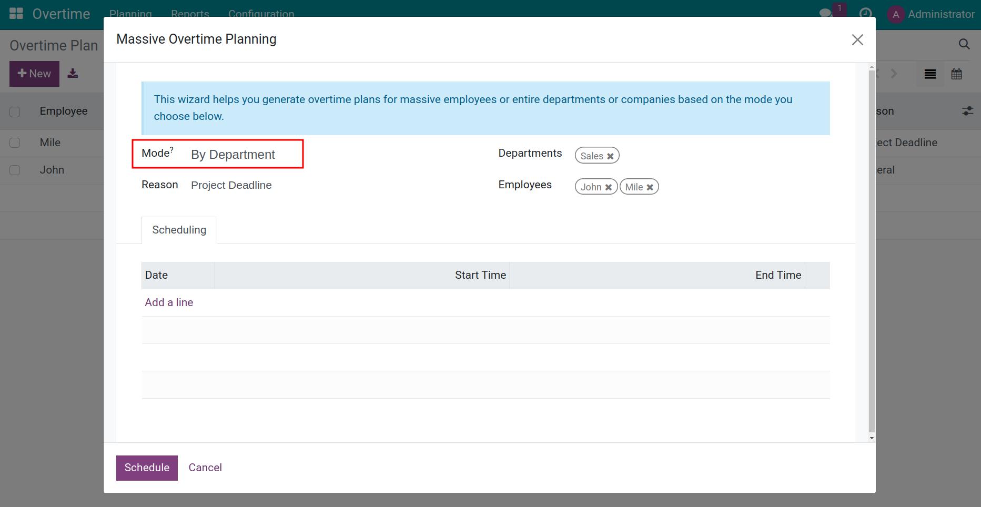Click the Cancel link in the dialog footer
This screenshot has width=981, height=507.
205,468
